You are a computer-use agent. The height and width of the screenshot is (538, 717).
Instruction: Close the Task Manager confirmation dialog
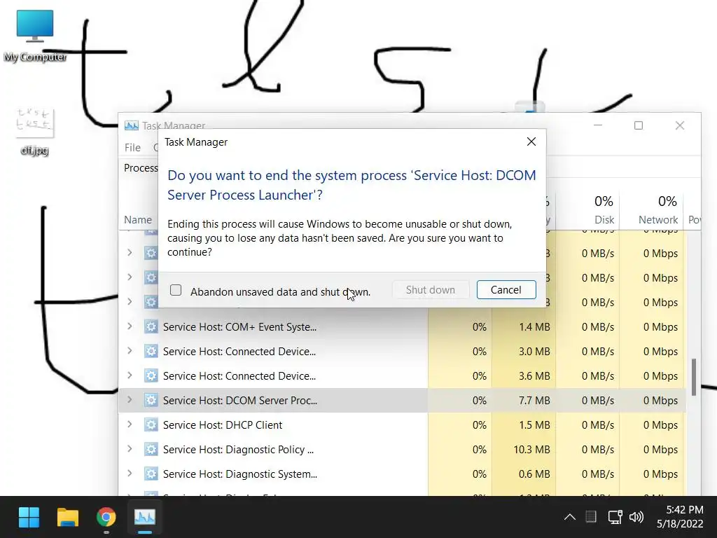tap(531, 142)
